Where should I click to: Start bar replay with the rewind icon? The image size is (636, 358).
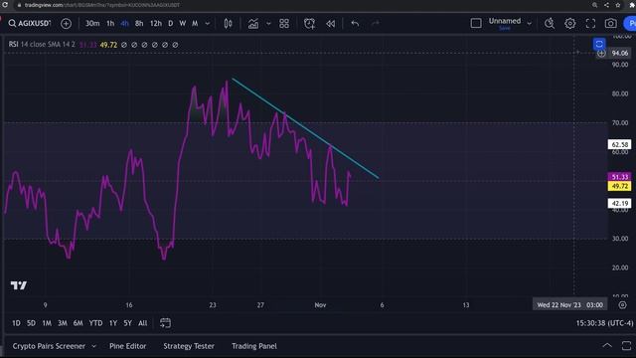[331, 24]
